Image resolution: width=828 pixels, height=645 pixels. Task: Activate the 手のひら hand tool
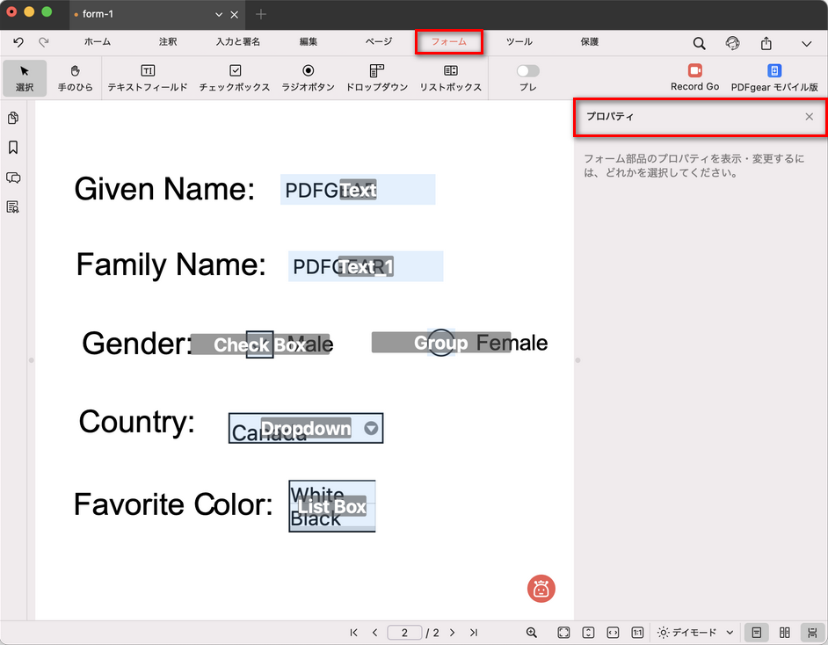(75, 71)
